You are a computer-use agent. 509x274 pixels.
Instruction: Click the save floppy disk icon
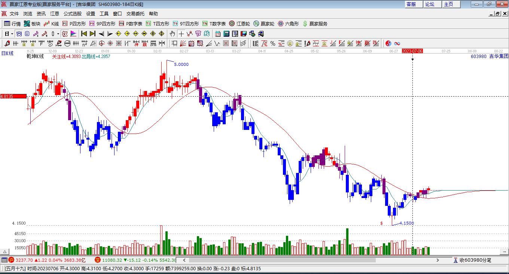click(244, 34)
